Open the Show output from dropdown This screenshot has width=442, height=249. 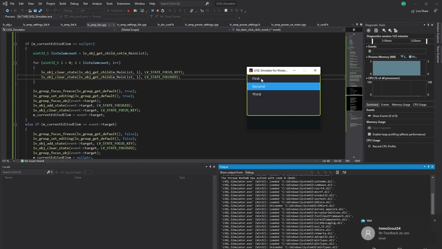point(279,172)
